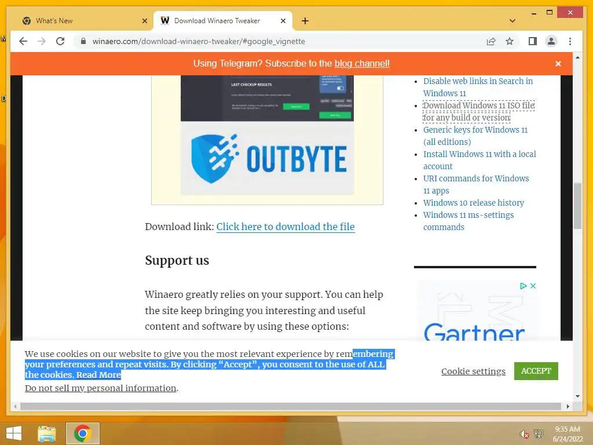The width and height of the screenshot is (593, 445).
Task: Close the Download Winaero Tweaker tab
Action: pos(283,21)
